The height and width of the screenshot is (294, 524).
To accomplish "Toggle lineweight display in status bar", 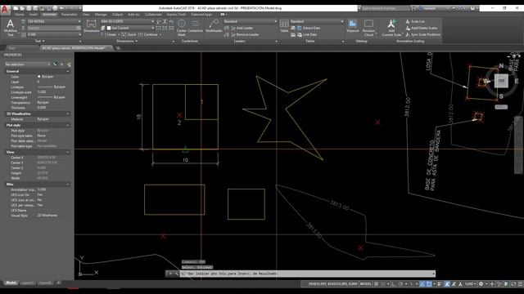I will tap(440, 284).
